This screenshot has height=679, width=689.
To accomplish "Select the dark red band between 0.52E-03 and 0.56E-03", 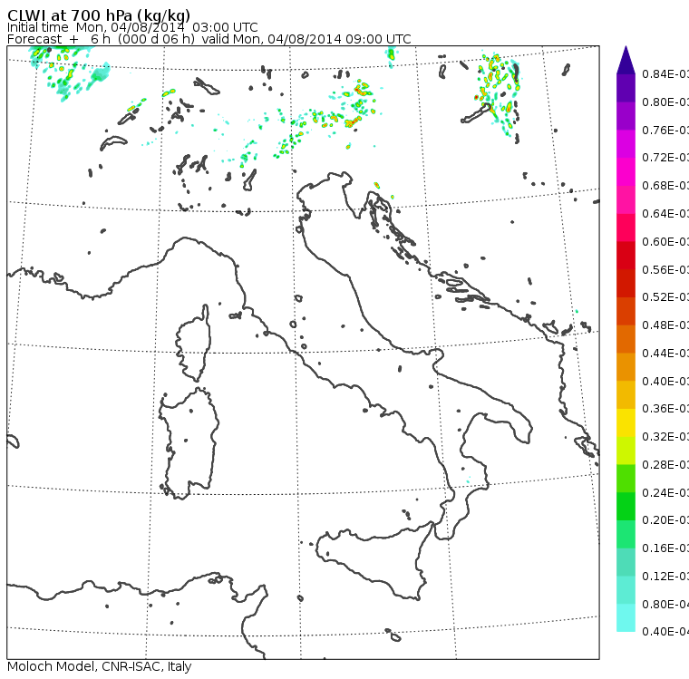I will [626, 284].
